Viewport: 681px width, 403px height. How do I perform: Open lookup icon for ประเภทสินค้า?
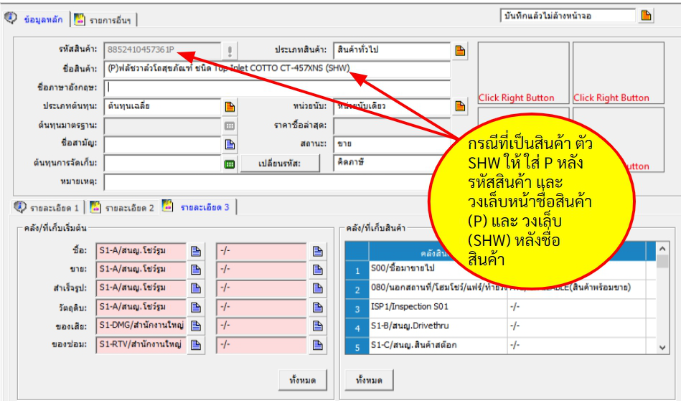coord(460,51)
